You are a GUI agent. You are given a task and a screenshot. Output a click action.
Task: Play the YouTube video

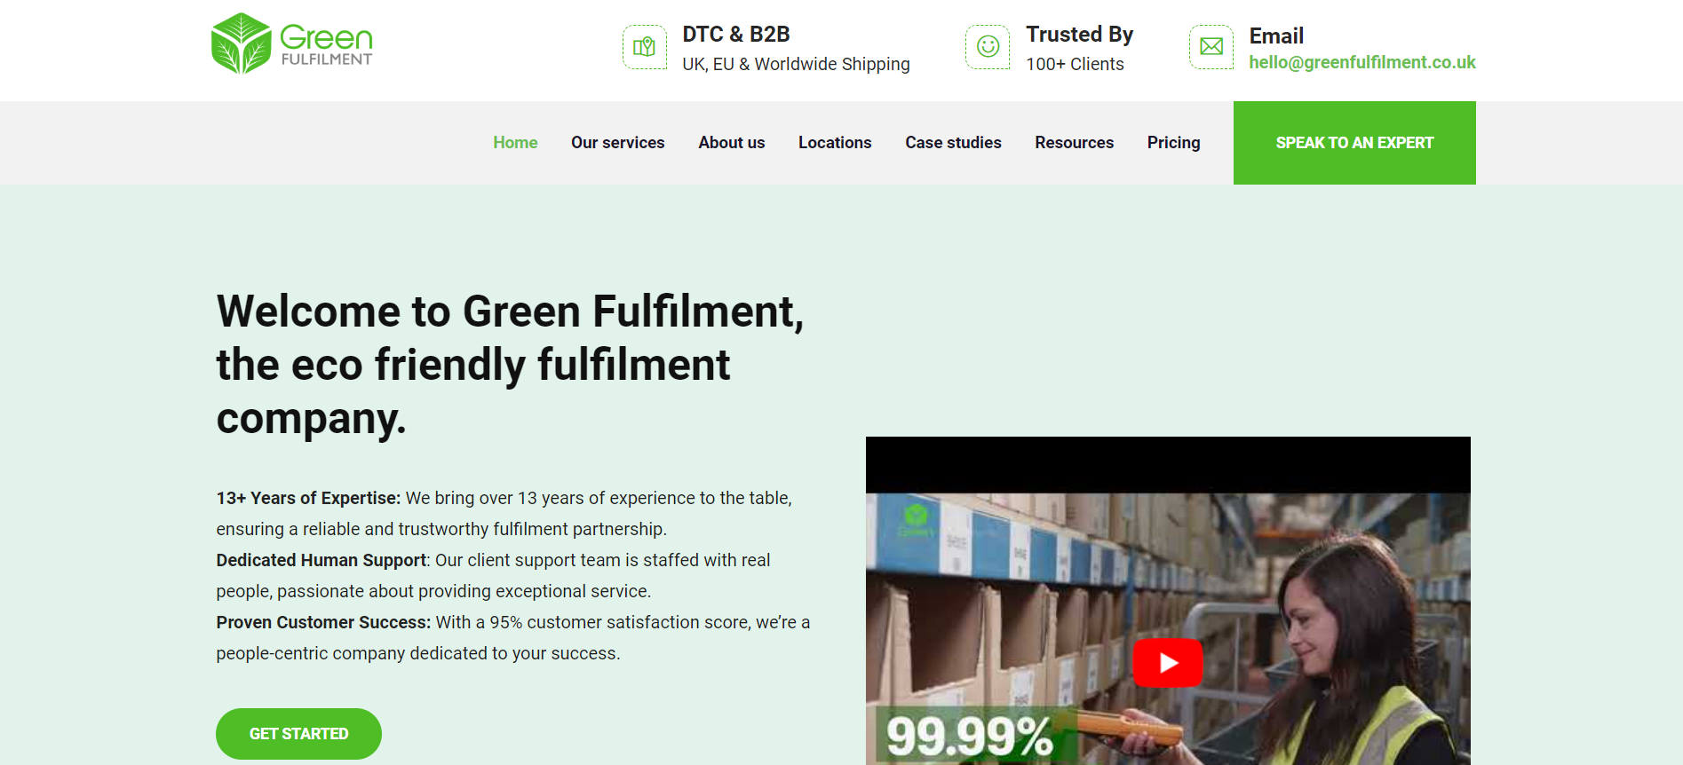click(x=1168, y=663)
